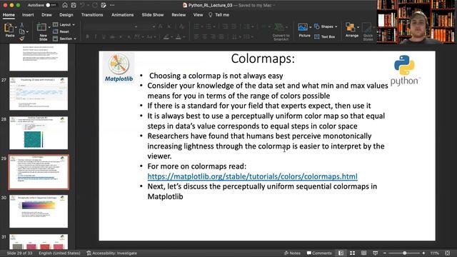Select slide 28 thumbnail
This screenshot has height=257, width=457.
point(39,133)
